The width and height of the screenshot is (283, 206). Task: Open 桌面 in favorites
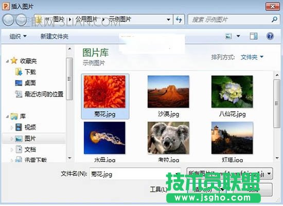(x=30, y=83)
